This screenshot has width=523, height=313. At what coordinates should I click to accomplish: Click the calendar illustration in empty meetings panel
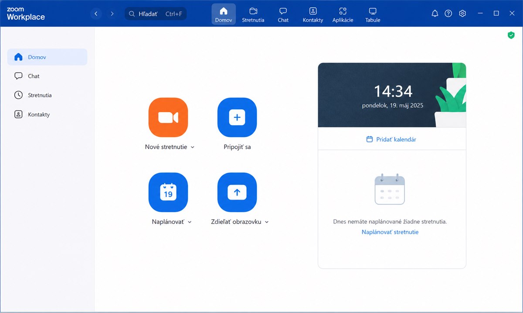tap(390, 189)
